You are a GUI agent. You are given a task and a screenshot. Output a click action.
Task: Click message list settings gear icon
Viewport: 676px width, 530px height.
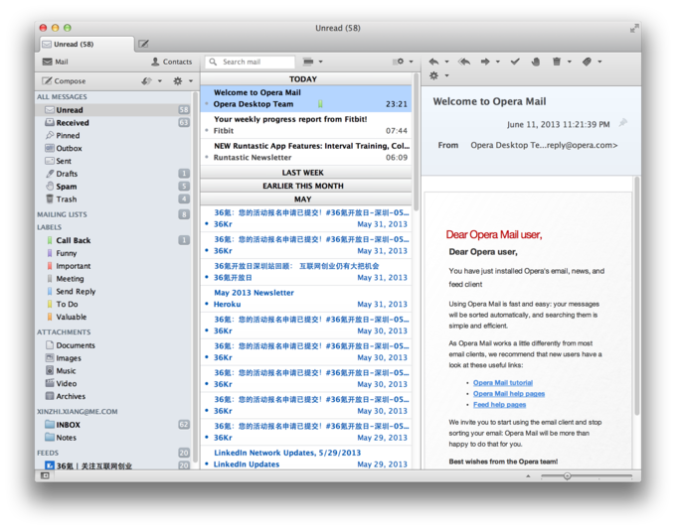click(399, 62)
